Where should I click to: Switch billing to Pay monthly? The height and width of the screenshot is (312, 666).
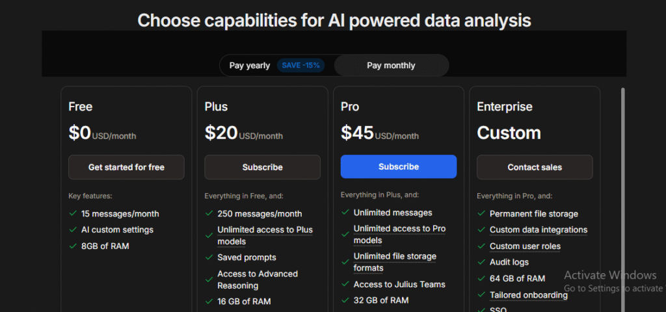tap(391, 66)
